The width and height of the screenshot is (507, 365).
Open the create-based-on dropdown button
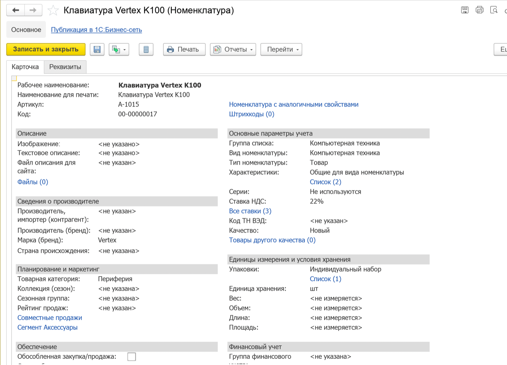coord(119,50)
